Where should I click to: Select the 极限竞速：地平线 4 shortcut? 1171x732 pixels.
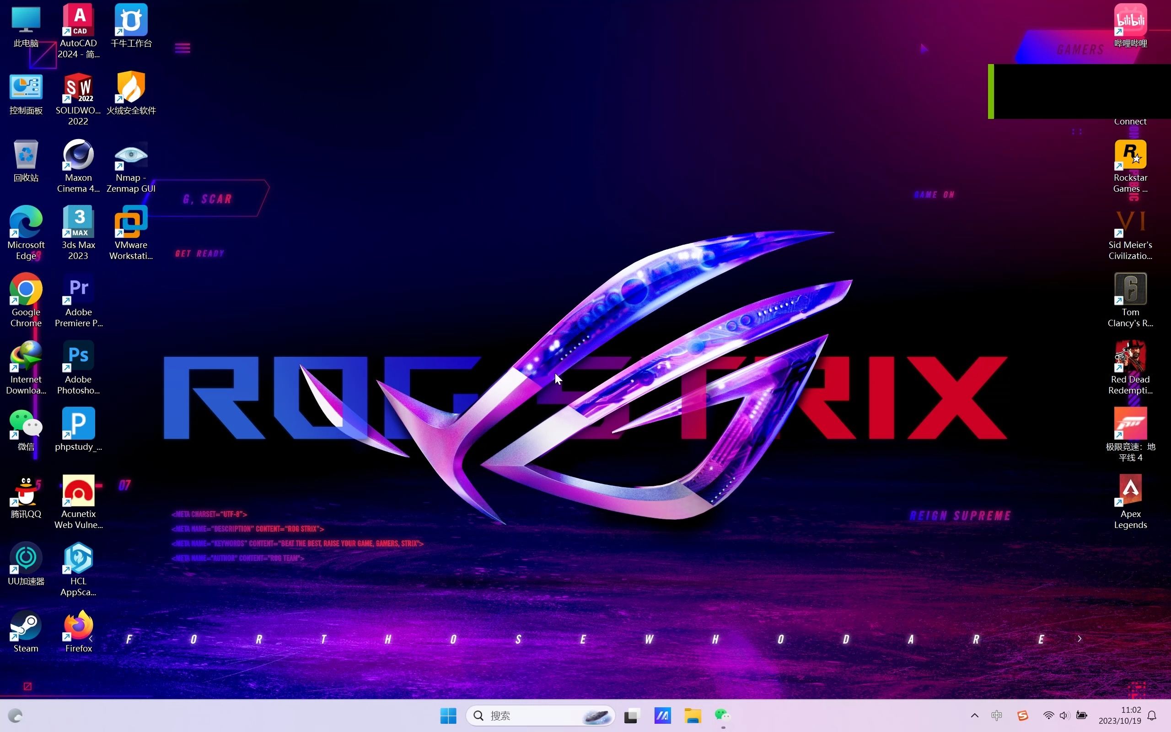tap(1130, 435)
